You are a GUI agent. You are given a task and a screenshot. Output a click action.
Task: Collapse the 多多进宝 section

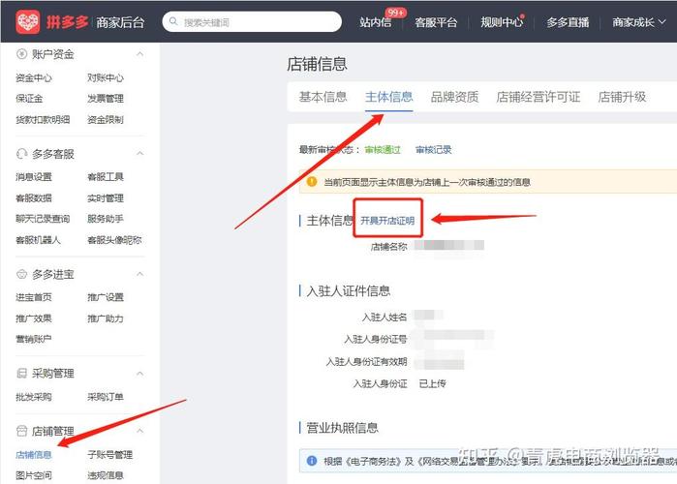tap(139, 274)
